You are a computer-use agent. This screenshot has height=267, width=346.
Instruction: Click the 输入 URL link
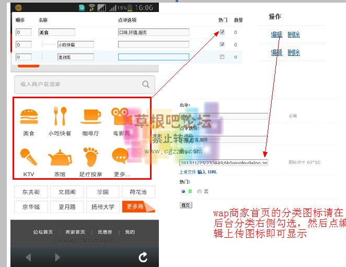(207, 172)
